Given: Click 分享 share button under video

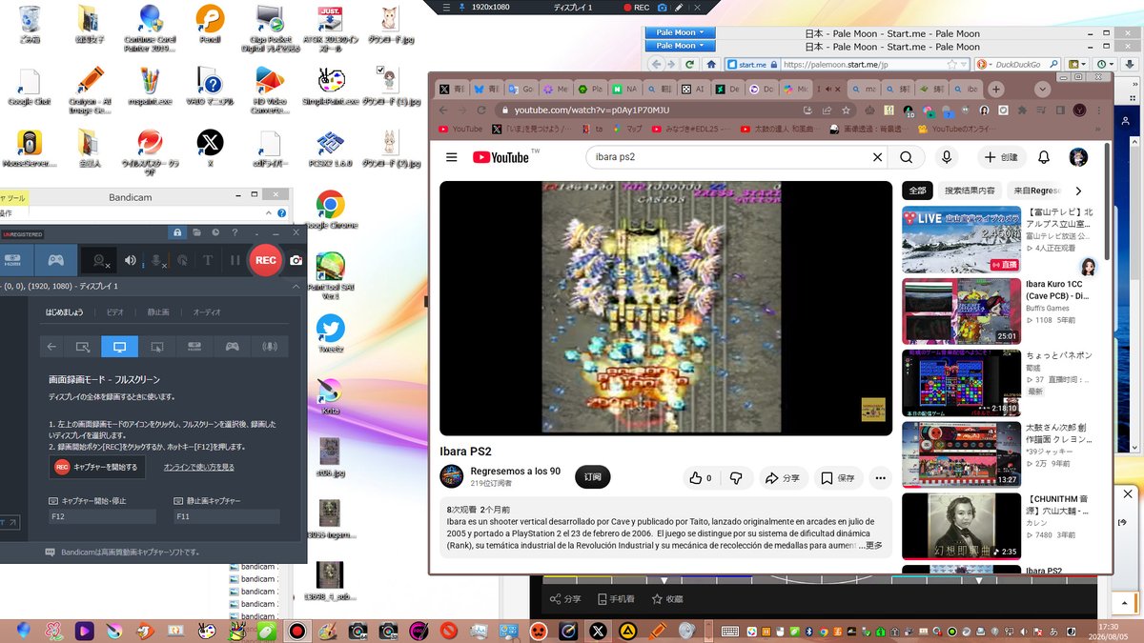Looking at the screenshot, I should tap(783, 478).
